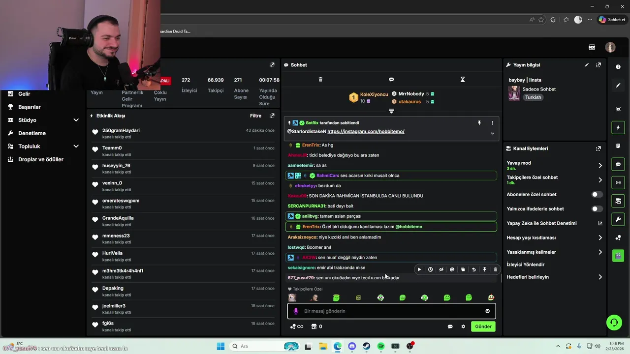Delete the hovered message with the trash icon

(495, 269)
